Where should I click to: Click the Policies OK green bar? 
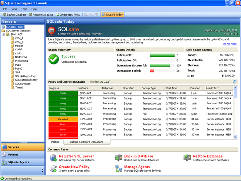point(162,55)
